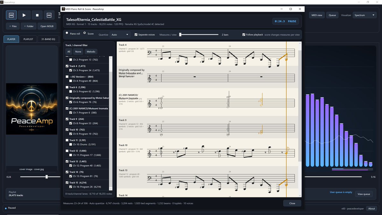This screenshot has height=215, width=382.
Task: Open the Visualizer Spectrum dropdown
Action: pos(364,15)
